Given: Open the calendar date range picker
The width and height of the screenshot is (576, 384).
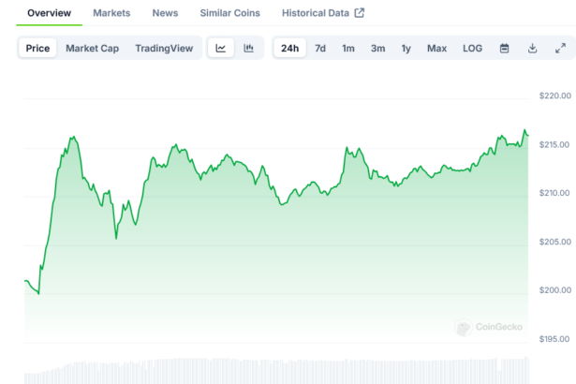Looking at the screenshot, I should tap(504, 49).
